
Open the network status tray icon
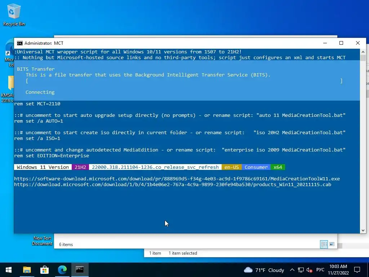point(301,270)
